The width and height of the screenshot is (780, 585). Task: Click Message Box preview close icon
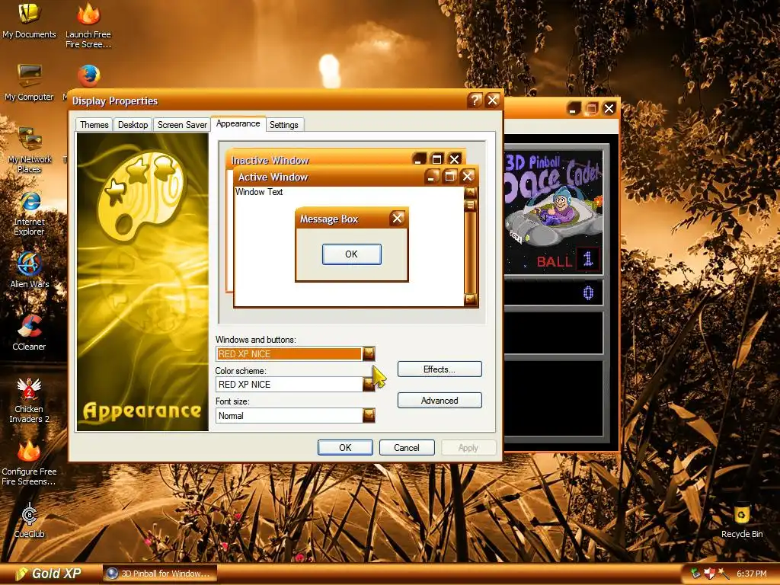tap(397, 218)
